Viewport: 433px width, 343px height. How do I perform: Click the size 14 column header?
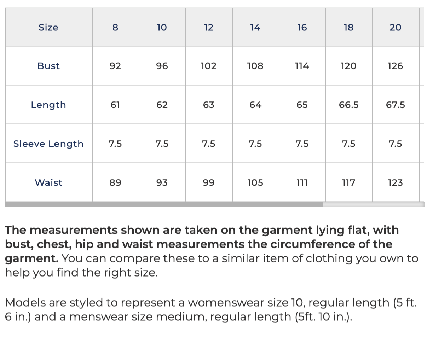[256, 27]
